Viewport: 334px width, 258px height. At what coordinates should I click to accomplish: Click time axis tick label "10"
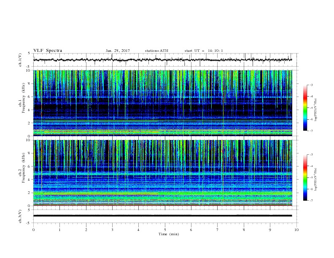296,230
